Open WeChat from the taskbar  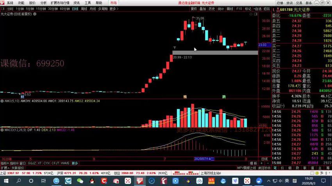80,181
